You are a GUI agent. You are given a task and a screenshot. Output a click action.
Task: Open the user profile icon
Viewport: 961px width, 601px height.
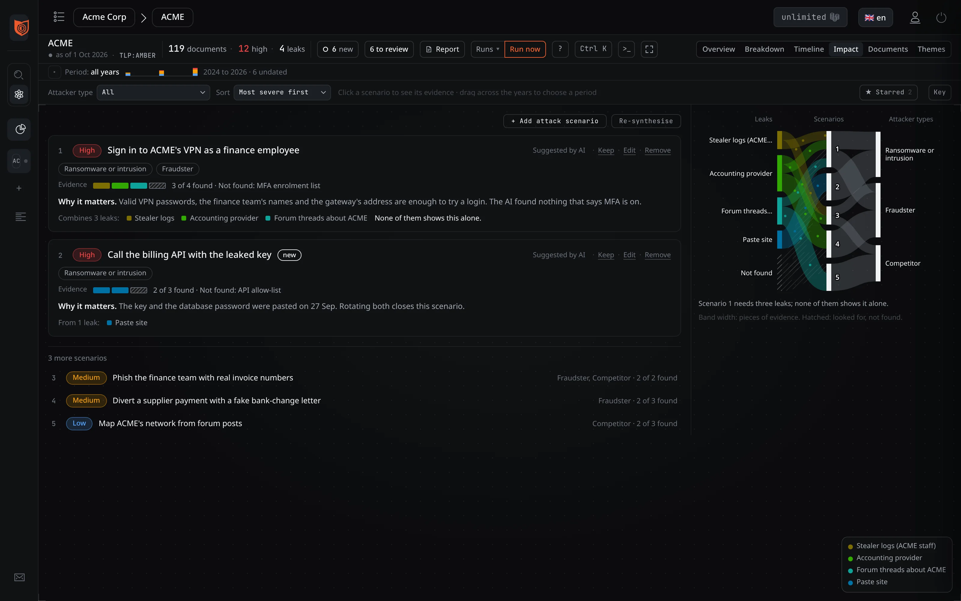915,17
